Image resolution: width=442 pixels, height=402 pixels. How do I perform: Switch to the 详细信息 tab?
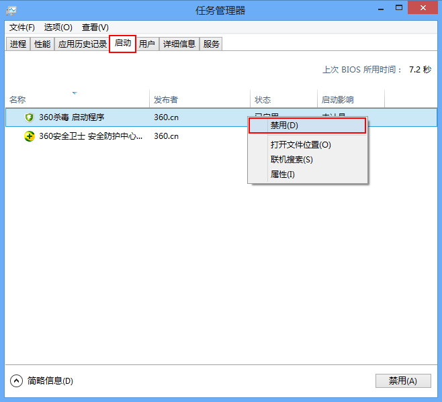179,44
